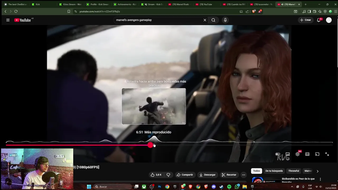Image resolution: width=338 pixels, height=190 pixels.
Task: Switch to Kitro Stream browser tab
Action: [70, 4]
